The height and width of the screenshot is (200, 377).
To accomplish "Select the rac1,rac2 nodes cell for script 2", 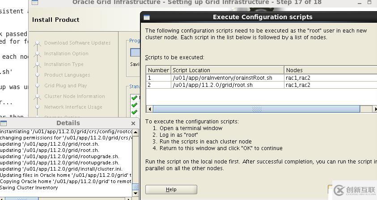I will [330, 85].
